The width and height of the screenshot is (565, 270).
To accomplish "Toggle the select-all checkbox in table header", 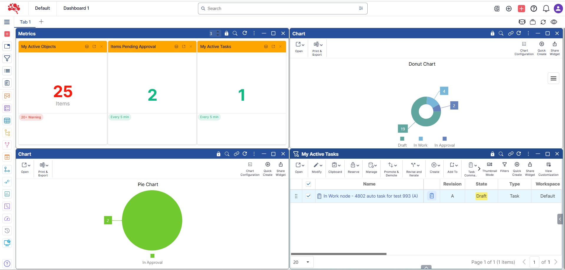I will coord(308,184).
